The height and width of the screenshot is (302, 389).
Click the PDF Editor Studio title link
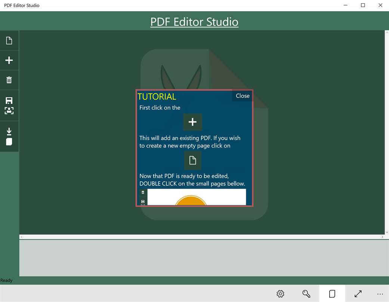pyautogui.click(x=194, y=22)
